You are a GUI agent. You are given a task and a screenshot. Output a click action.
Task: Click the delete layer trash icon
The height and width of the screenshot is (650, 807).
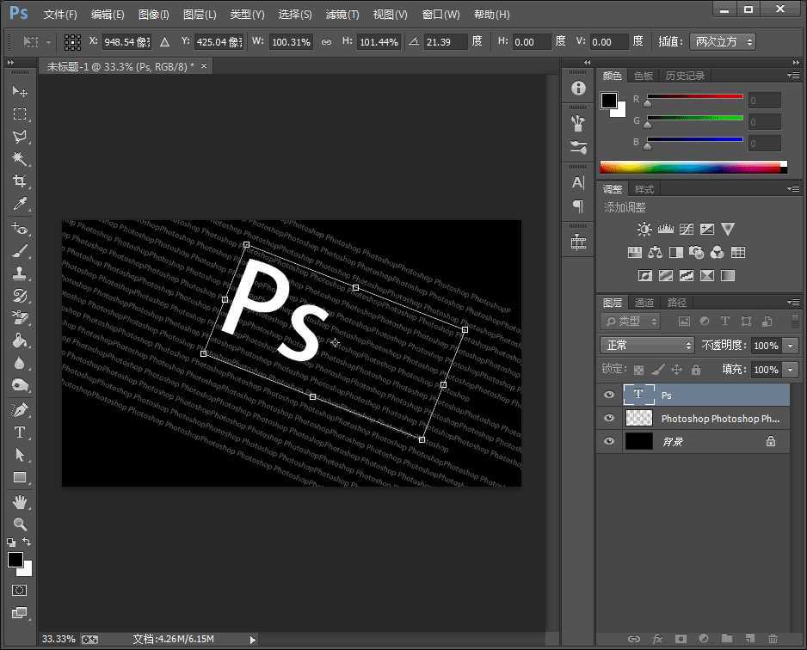pos(773,640)
